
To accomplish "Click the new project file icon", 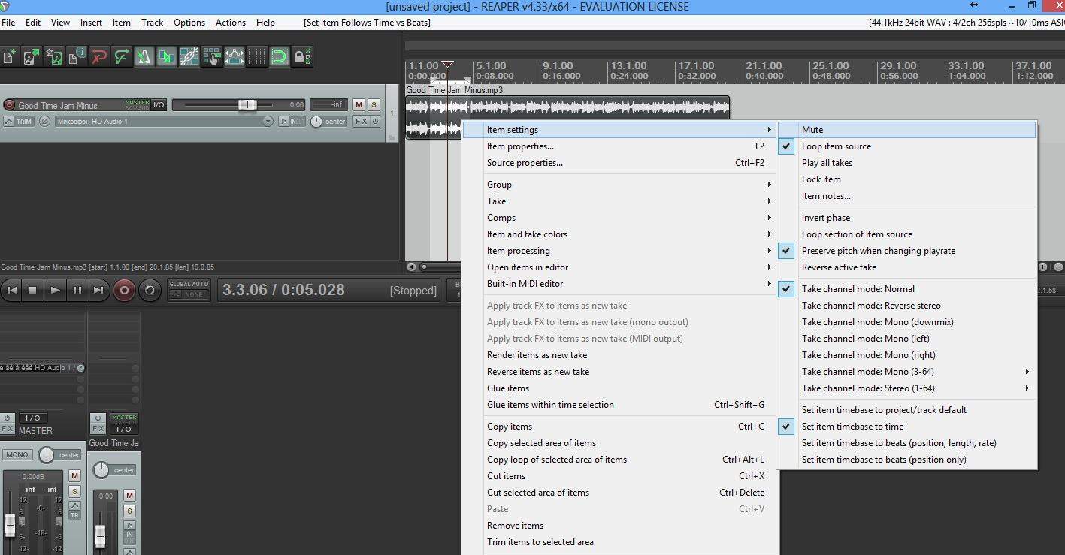I will (9, 56).
